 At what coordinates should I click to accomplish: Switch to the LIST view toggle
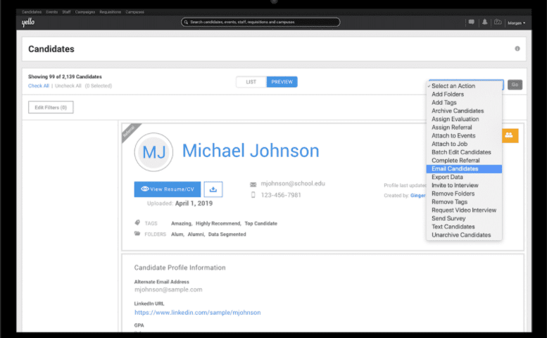[251, 82]
